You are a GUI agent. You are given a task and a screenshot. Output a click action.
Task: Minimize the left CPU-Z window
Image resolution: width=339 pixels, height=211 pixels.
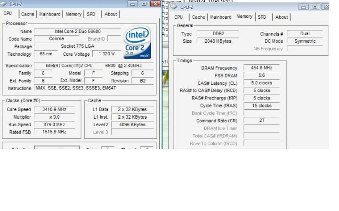(x=132, y=4)
